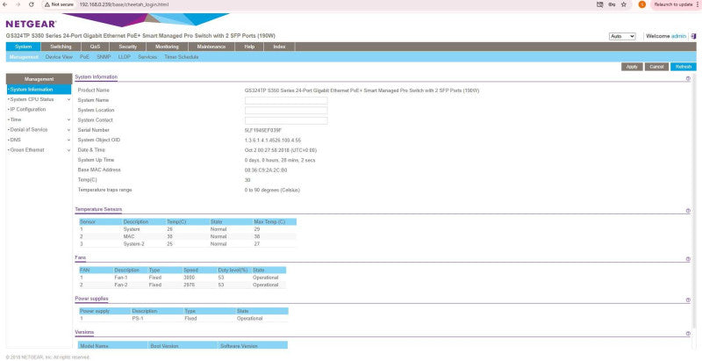
Task: Click PS-1 power supply description
Action: coord(138,319)
